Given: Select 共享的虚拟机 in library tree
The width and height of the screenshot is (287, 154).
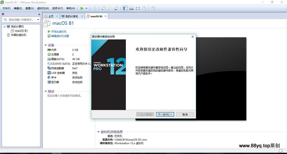Looking at the screenshot, I should 17,35.
